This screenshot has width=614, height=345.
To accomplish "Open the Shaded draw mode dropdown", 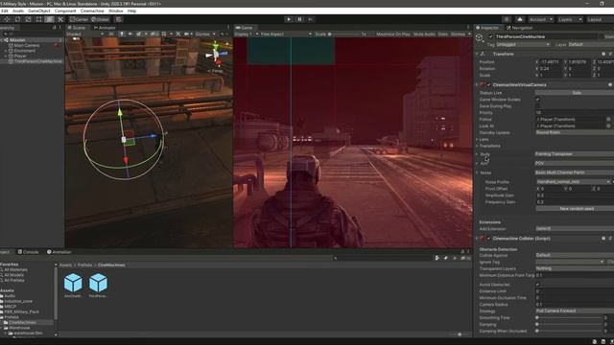I will click(x=85, y=34).
